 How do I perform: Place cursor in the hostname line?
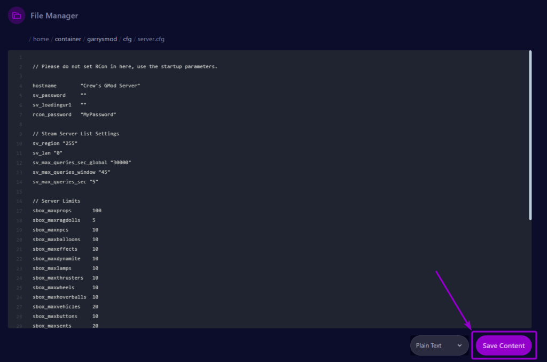pos(86,86)
